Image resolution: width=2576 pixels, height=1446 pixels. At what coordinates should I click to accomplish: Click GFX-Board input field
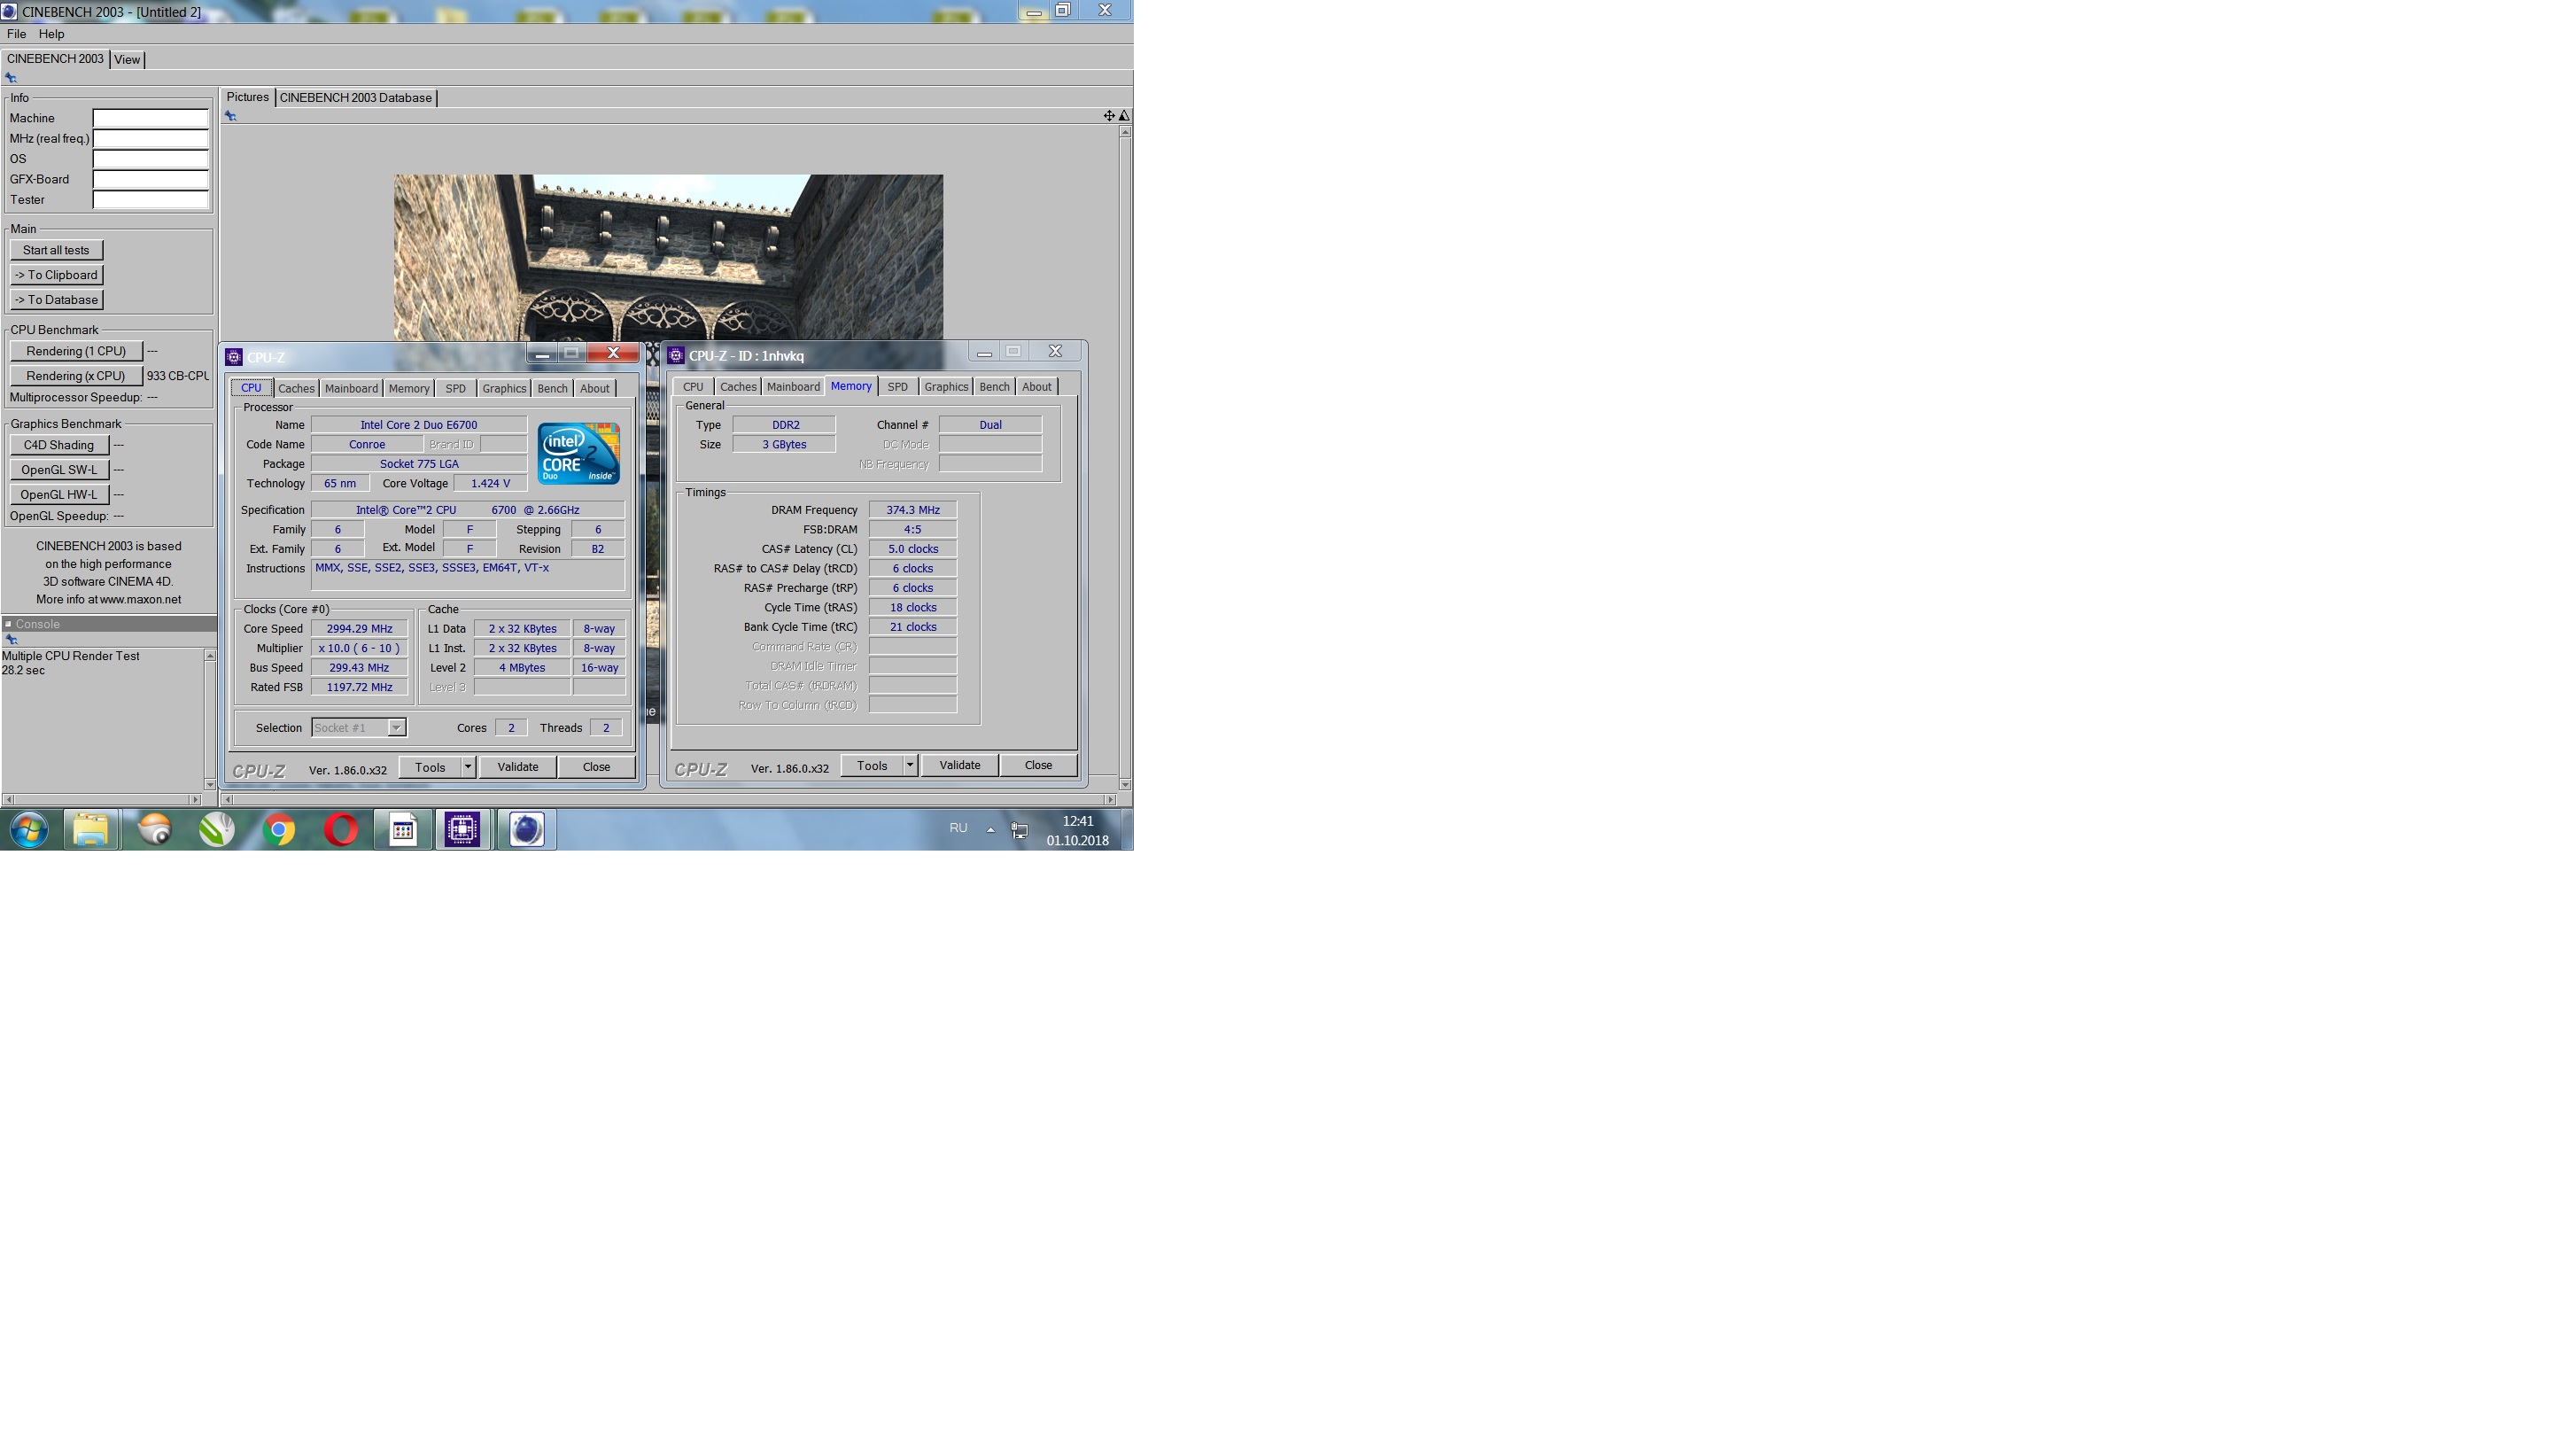point(150,180)
